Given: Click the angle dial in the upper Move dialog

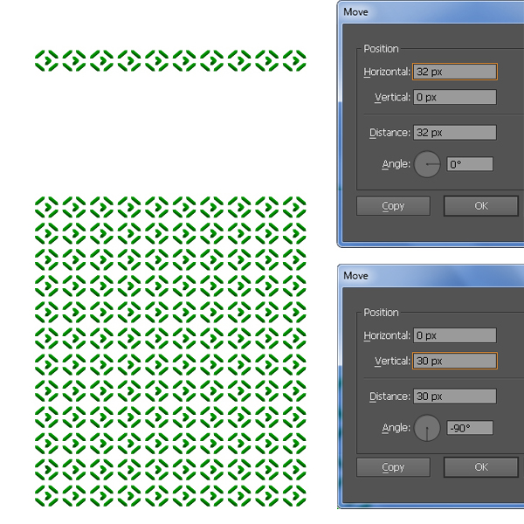Looking at the screenshot, I should pos(427,164).
